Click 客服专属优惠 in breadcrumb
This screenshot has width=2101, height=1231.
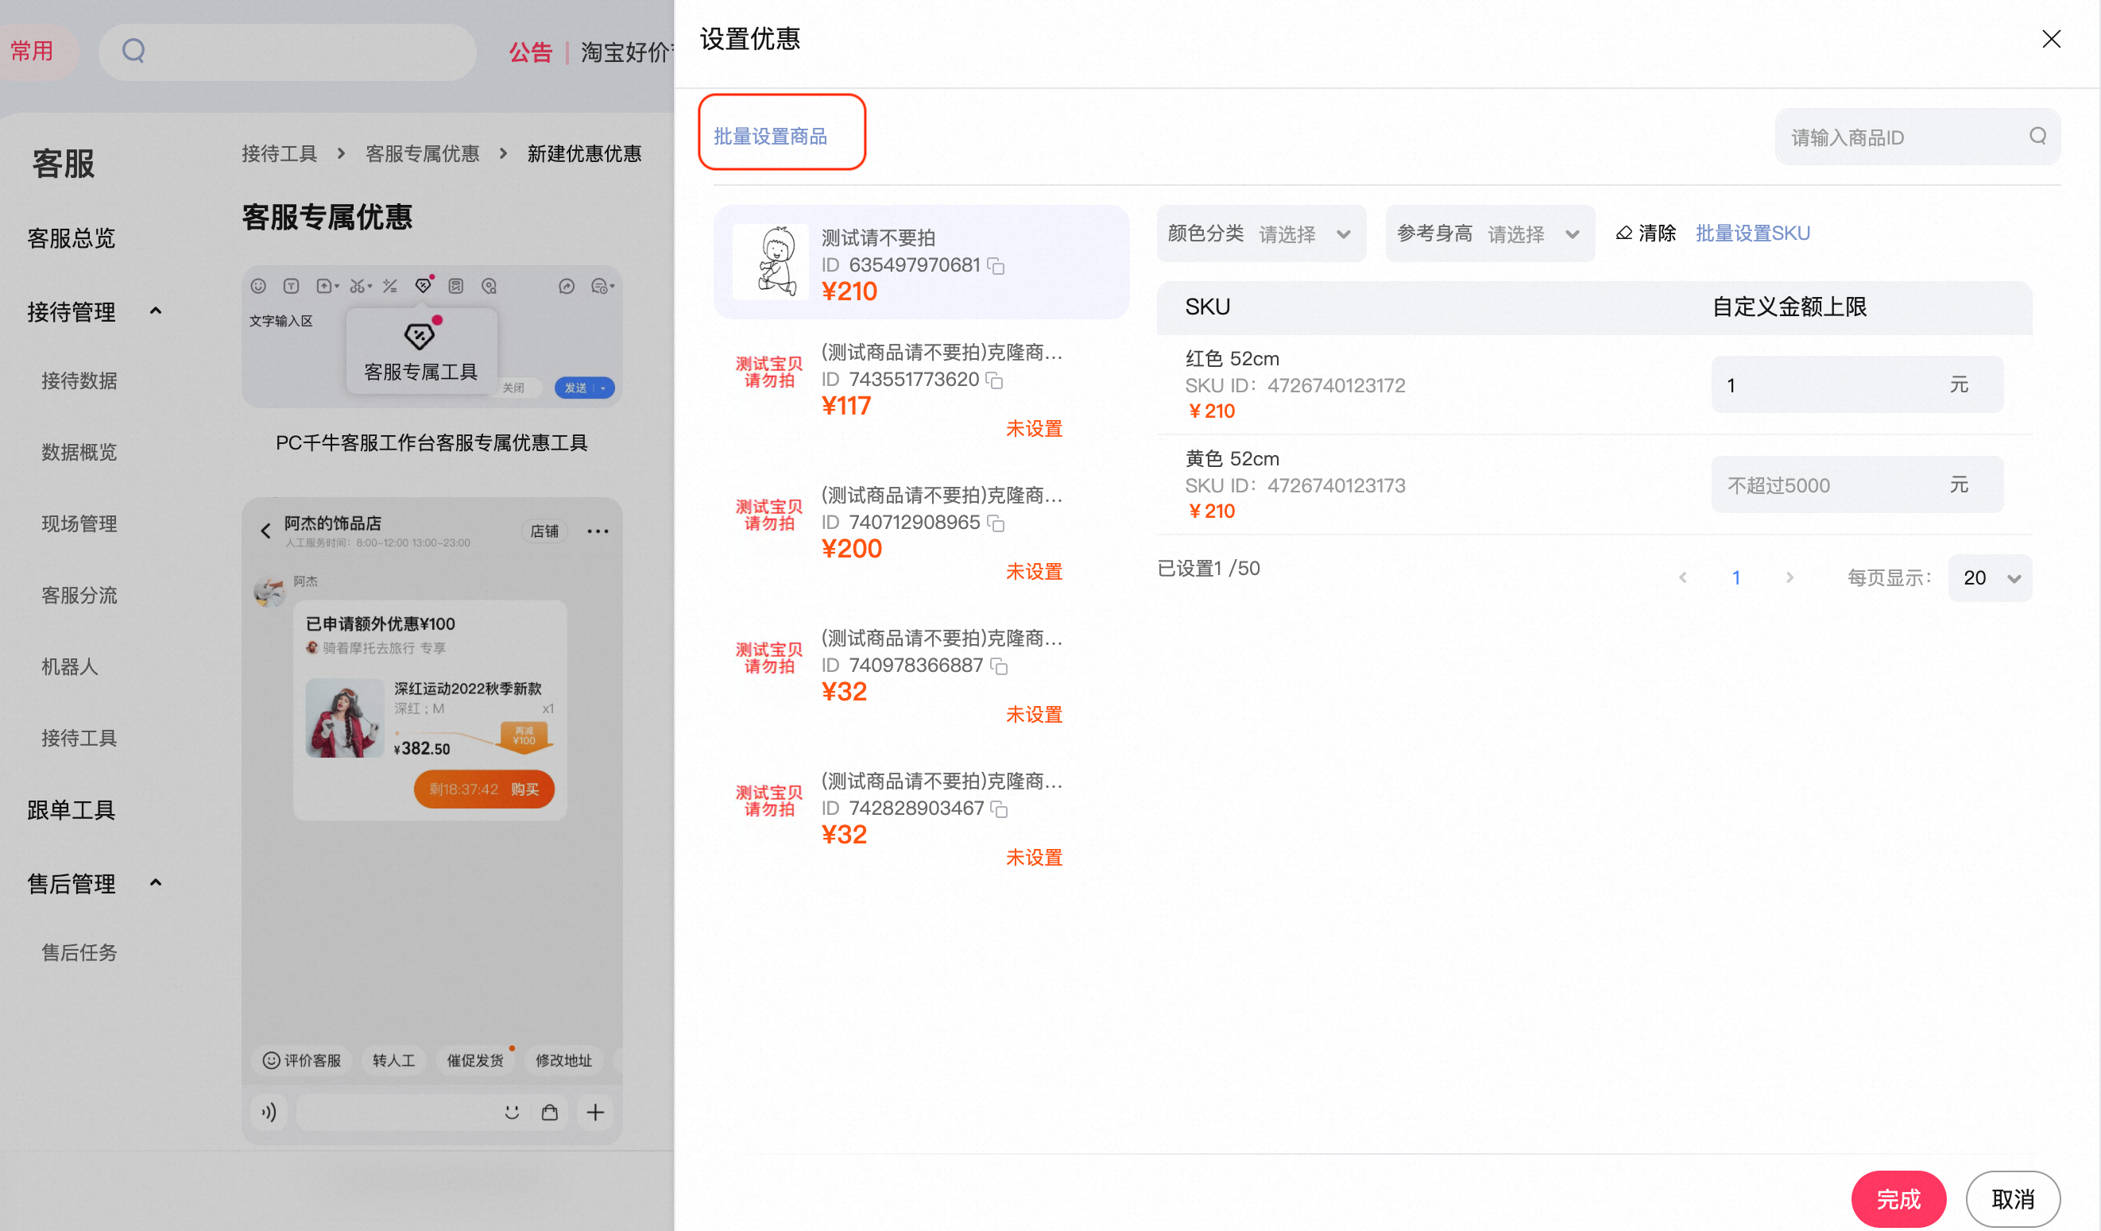tap(422, 153)
